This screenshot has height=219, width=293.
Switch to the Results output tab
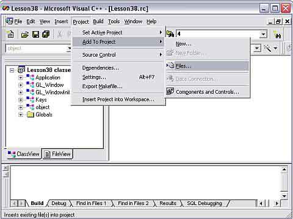click(x=168, y=203)
